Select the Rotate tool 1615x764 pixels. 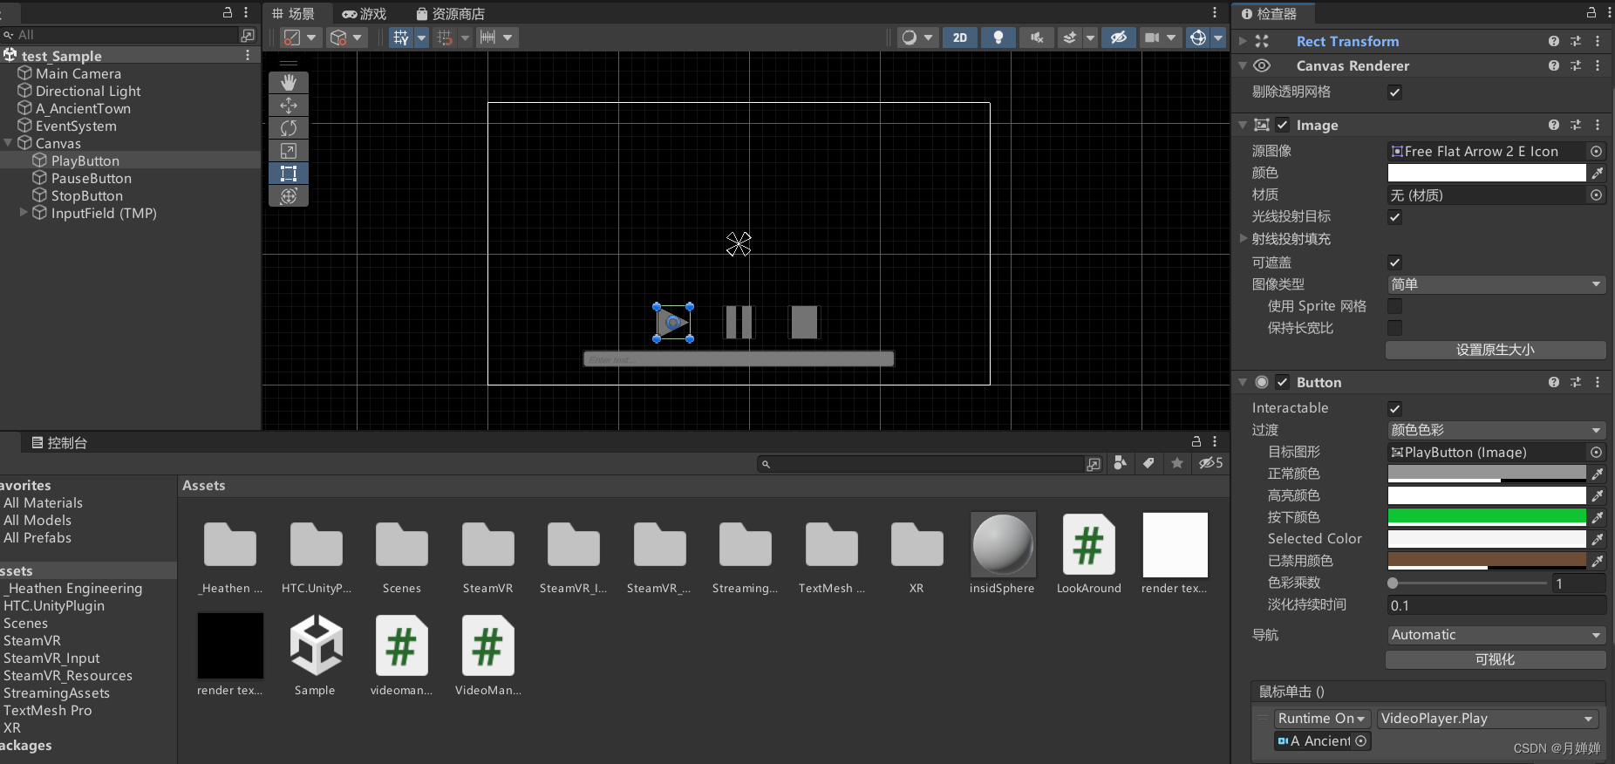289,128
